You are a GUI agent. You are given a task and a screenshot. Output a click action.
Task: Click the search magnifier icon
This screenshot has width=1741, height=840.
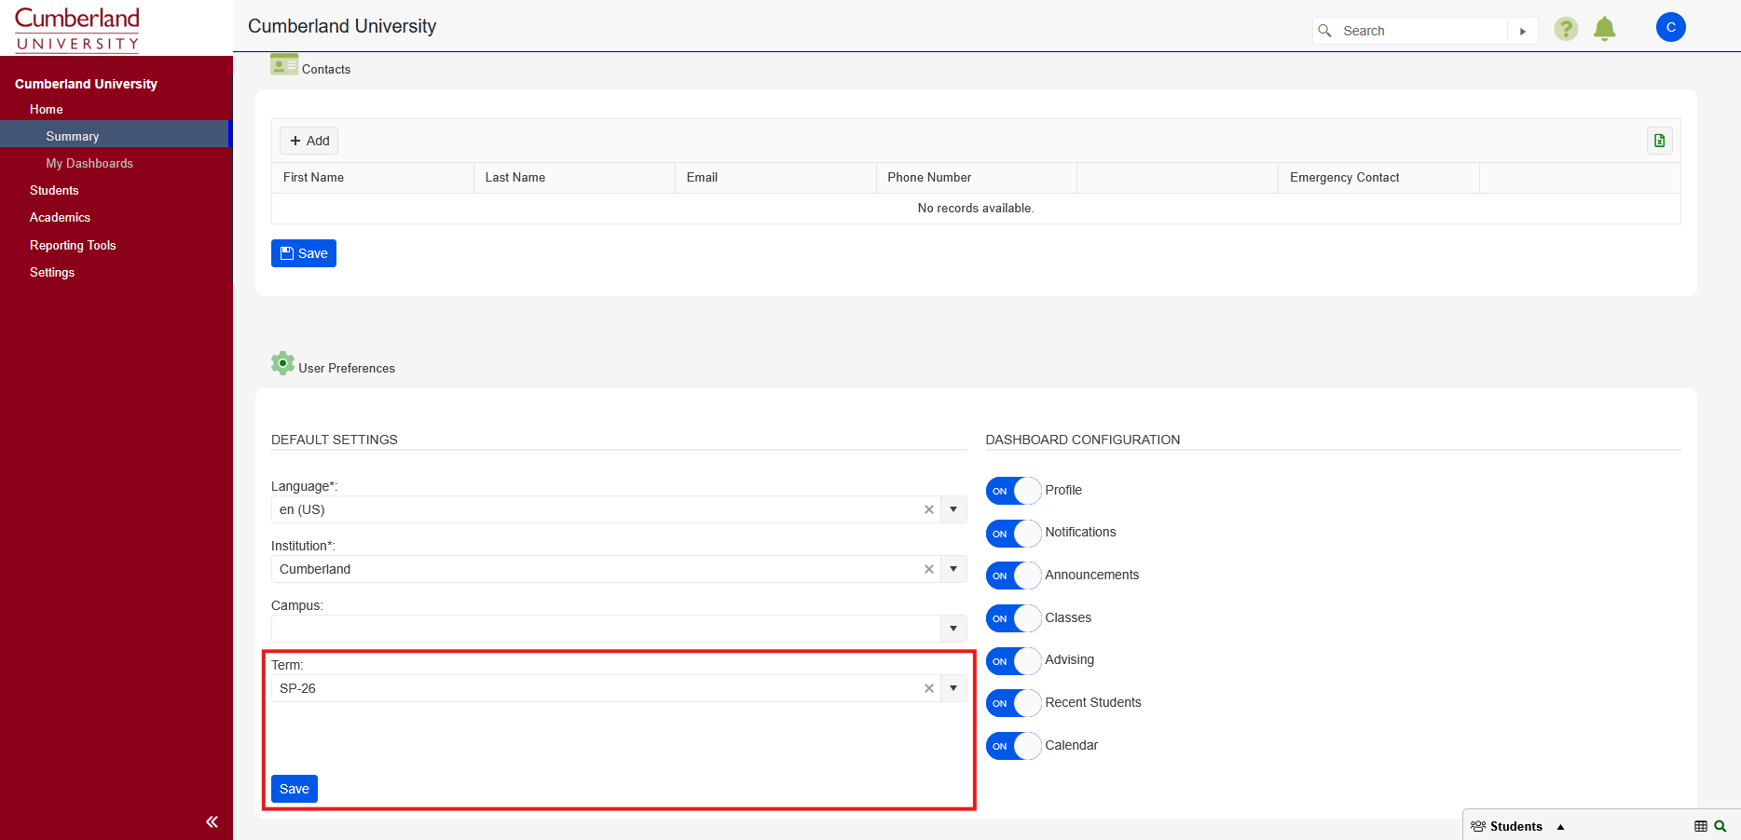click(1324, 31)
